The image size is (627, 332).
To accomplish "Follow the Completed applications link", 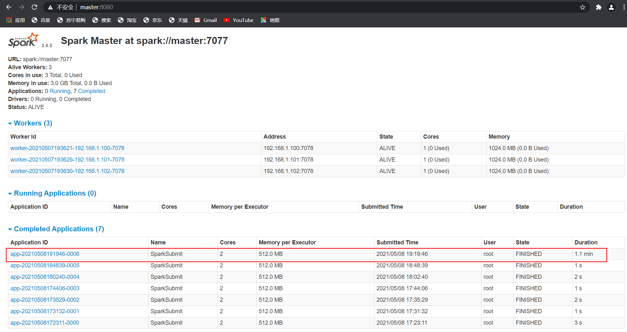I will coord(92,91).
